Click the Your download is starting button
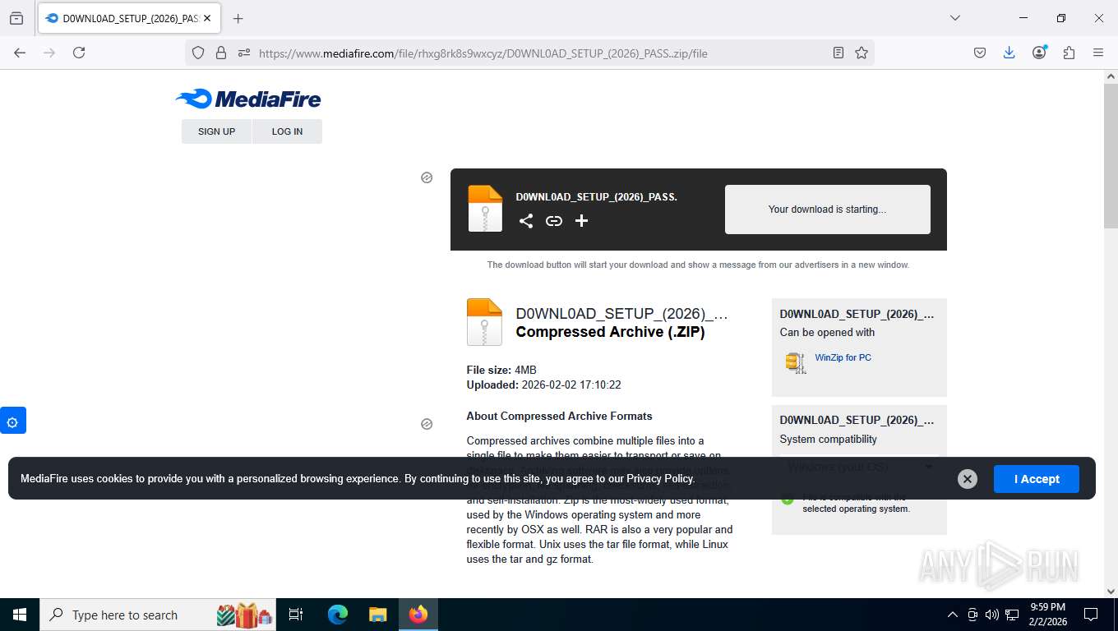 point(827,210)
